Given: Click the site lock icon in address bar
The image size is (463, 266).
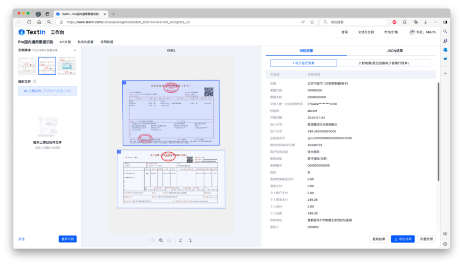Looking at the screenshot, I should click(61, 22).
